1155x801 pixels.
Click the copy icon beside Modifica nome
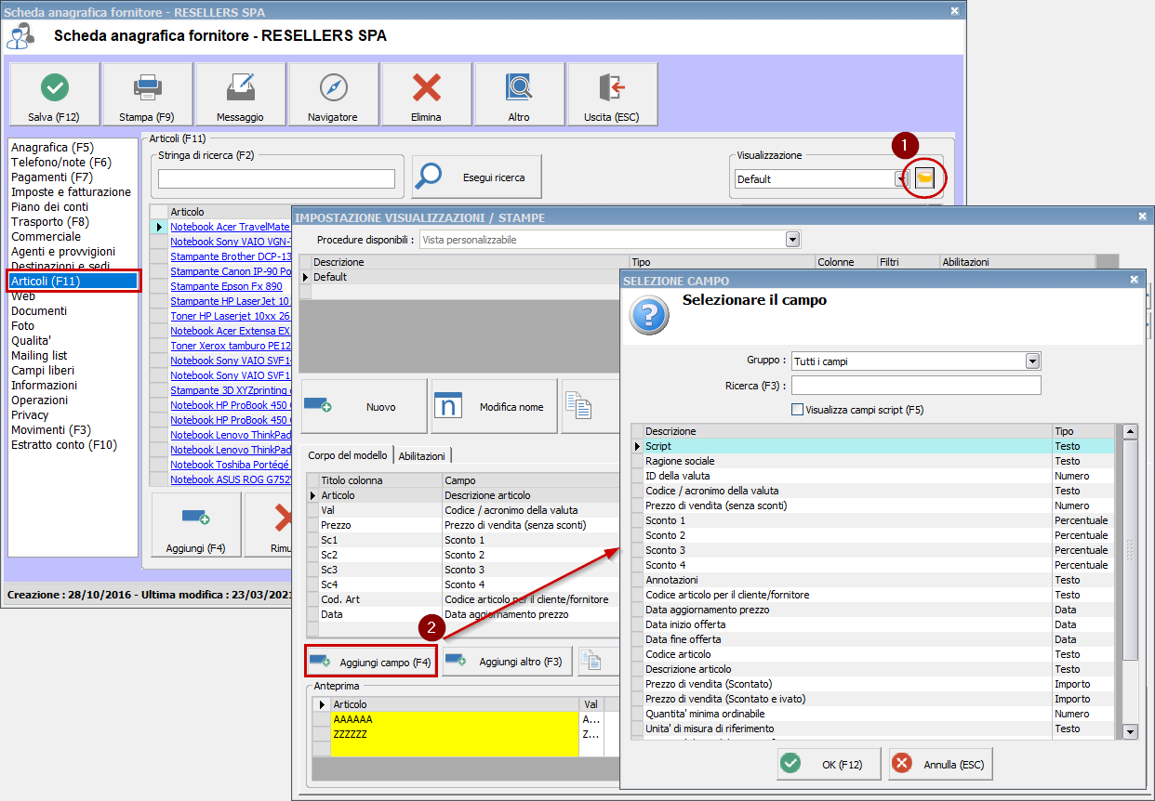point(579,406)
